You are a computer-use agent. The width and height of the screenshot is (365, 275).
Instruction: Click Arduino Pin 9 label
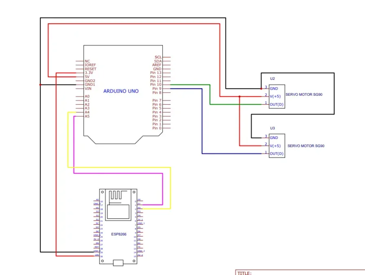(157, 88)
